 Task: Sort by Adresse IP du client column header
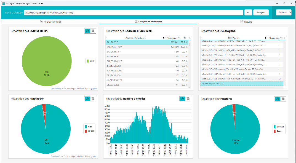135,38
